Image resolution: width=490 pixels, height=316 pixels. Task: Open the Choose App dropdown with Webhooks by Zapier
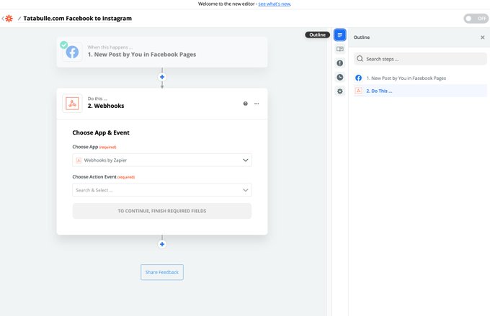pos(162,161)
